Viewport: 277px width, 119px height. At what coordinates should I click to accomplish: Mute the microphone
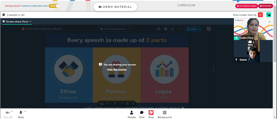[x=21, y=114]
